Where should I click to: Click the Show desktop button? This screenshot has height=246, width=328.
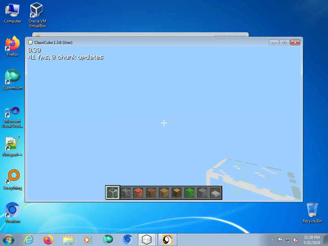326,240
